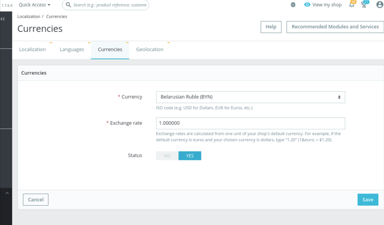Image resolution: width=384 pixels, height=225 pixels.
Task: Open the Currency selector showing Belarusian Ruble
Action: (x=250, y=97)
